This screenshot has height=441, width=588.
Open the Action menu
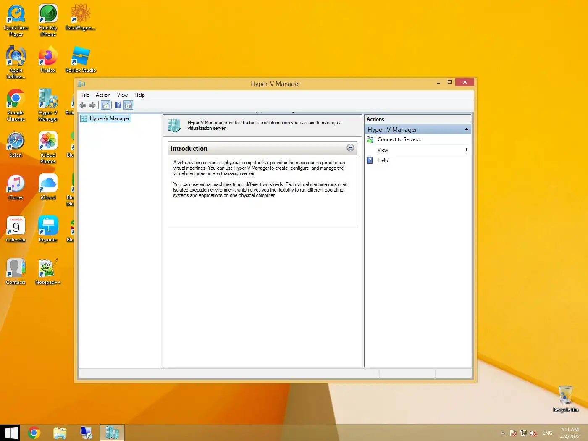(103, 95)
